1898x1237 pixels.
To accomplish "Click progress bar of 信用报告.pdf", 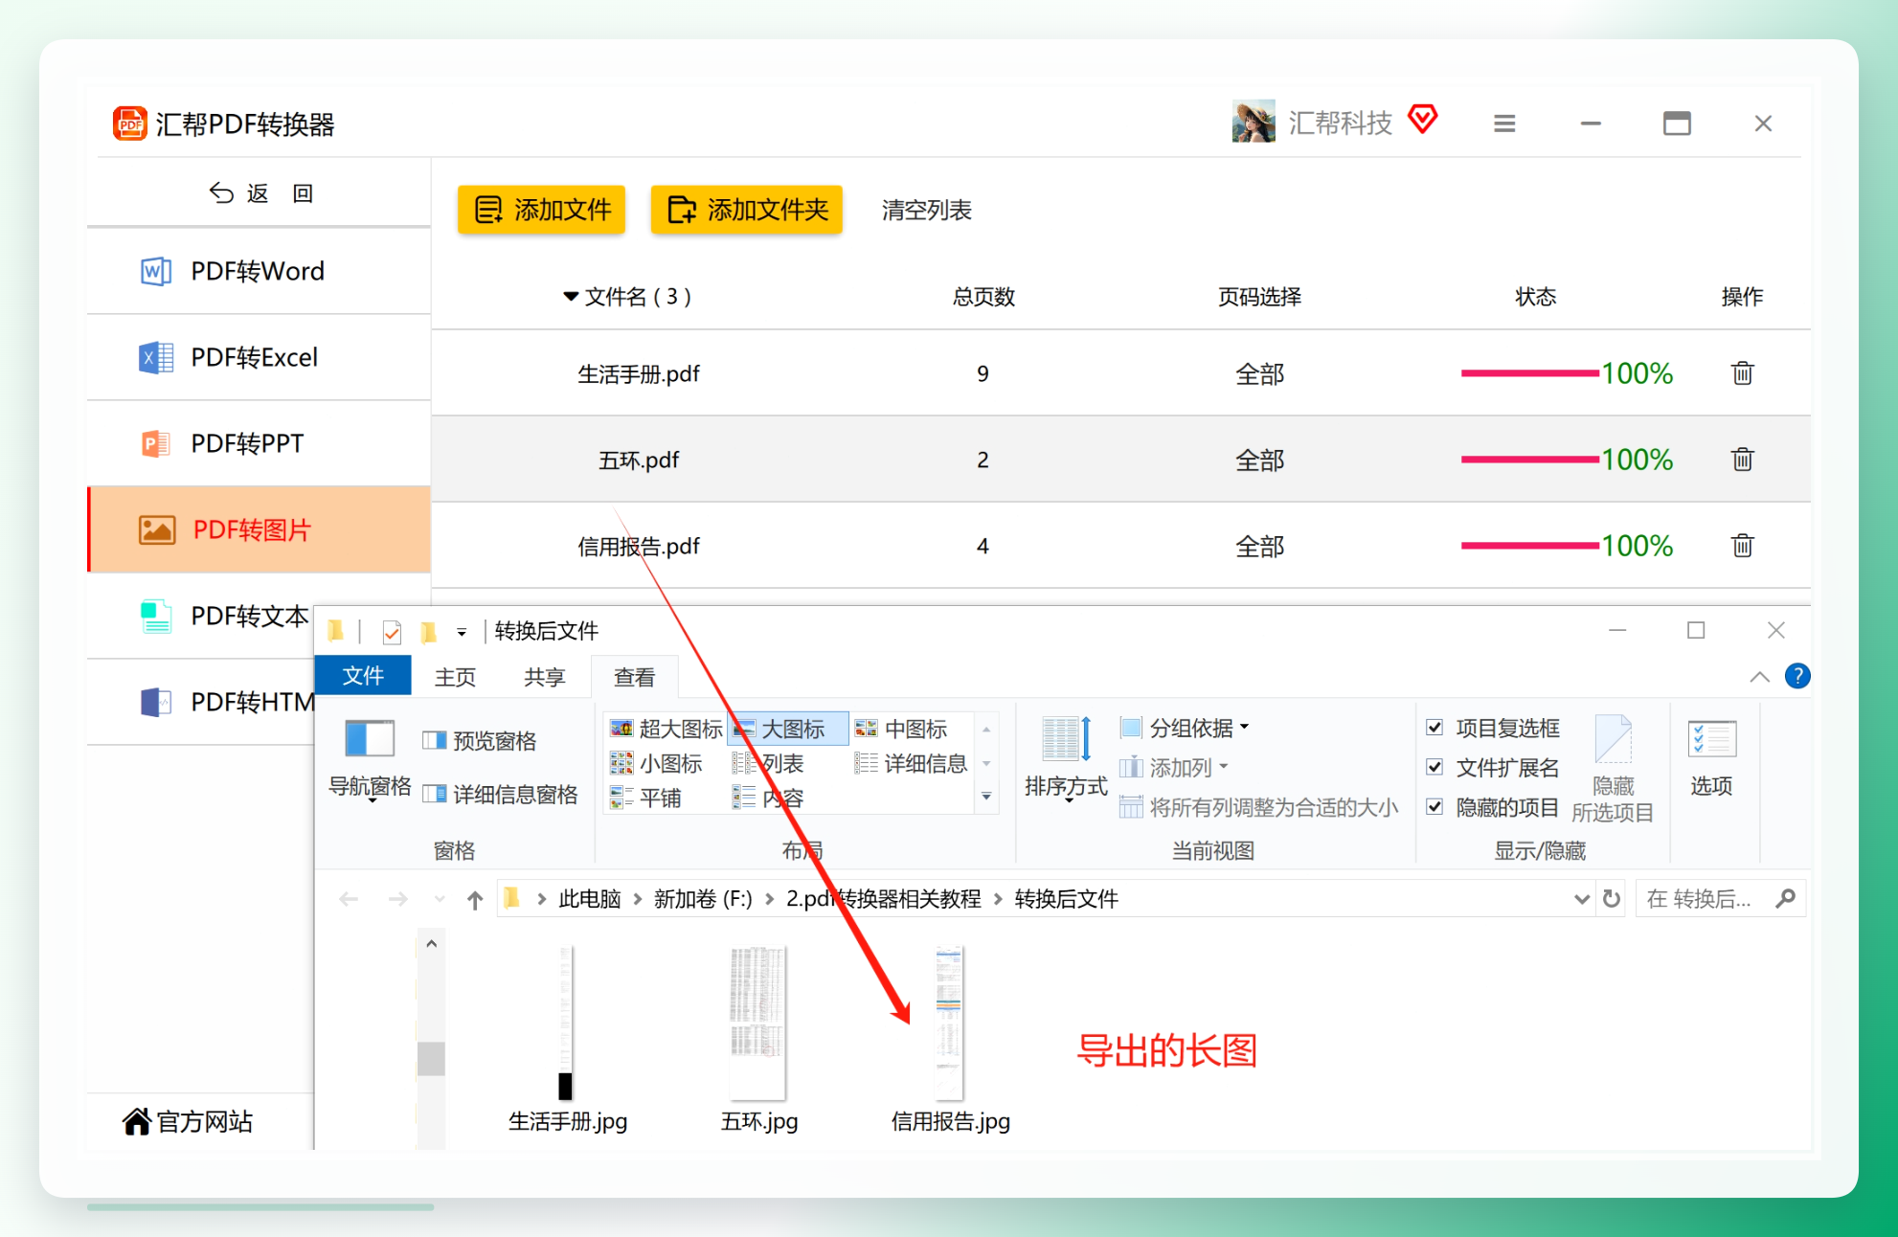I will pyautogui.click(x=1530, y=546).
